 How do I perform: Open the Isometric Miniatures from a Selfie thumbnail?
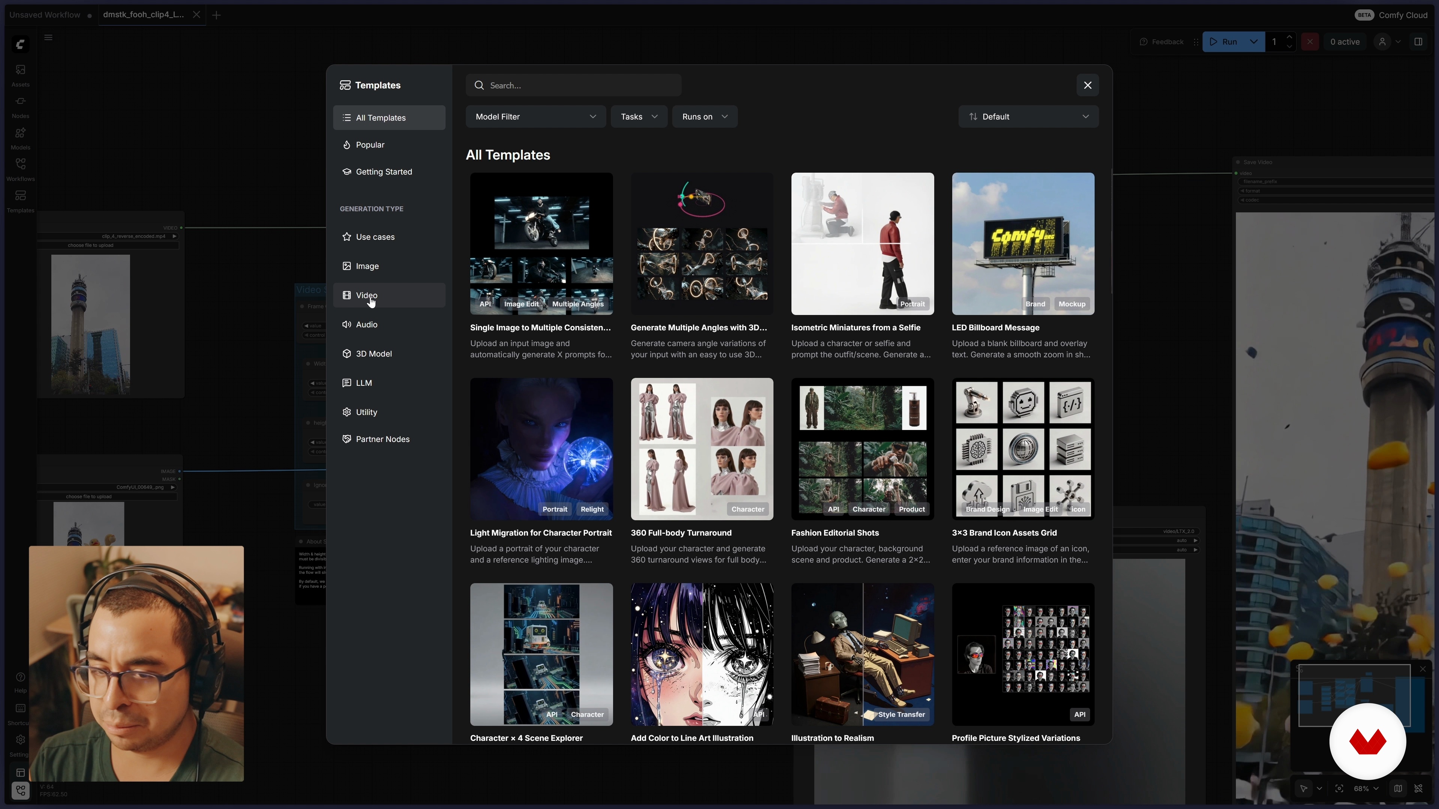click(x=863, y=243)
